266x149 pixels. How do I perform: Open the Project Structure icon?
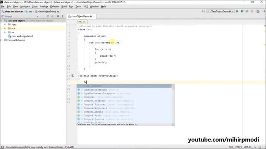[258, 11]
